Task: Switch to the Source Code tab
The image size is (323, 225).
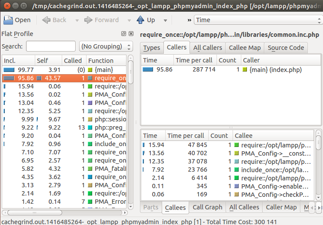Action: click(286, 48)
